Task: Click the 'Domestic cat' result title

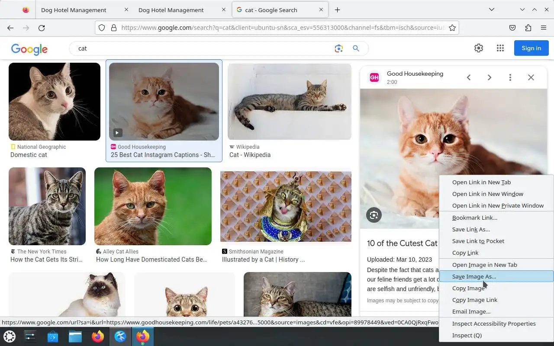Action: pyautogui.click(x=29, y=155)
